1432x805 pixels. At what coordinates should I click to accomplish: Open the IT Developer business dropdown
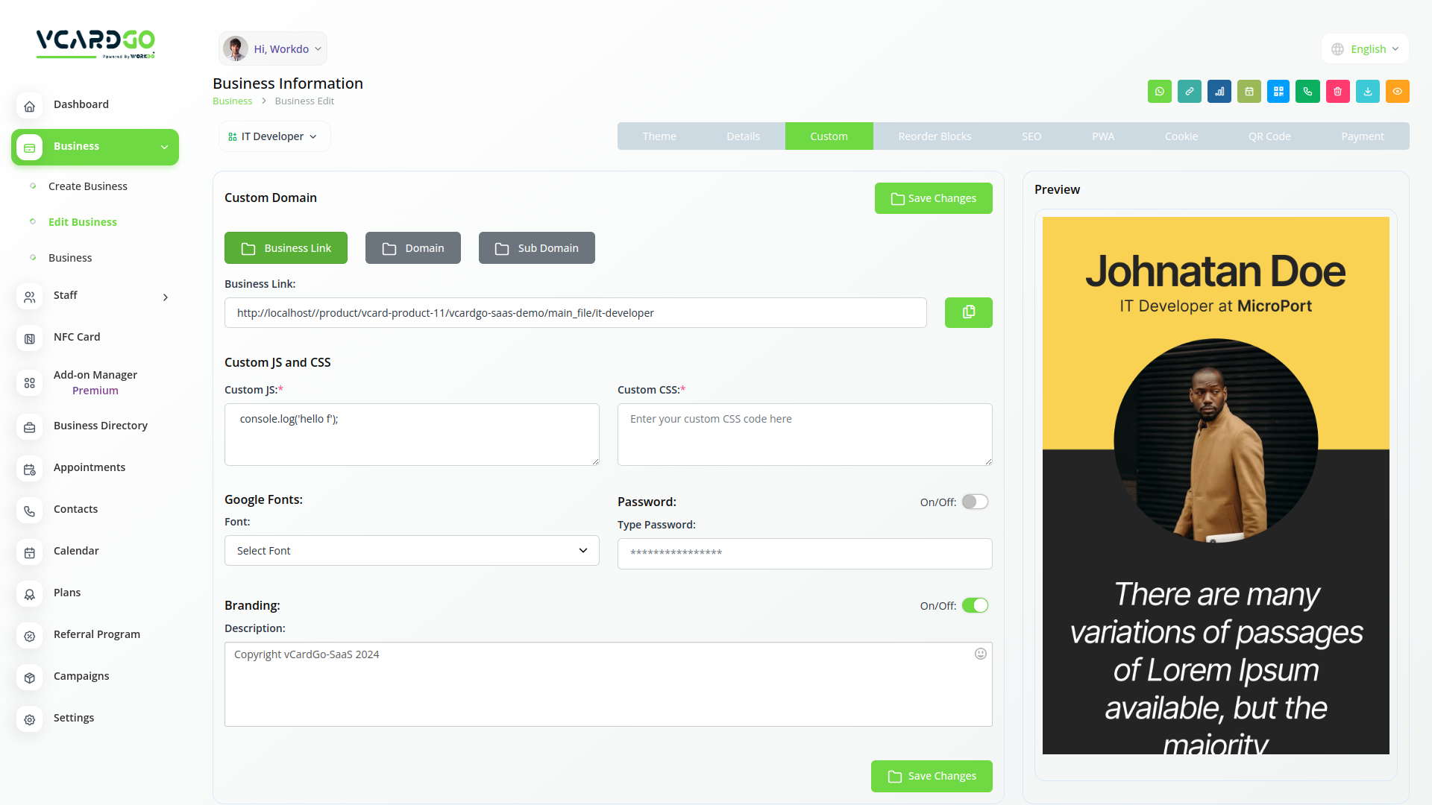pos(274,136)
